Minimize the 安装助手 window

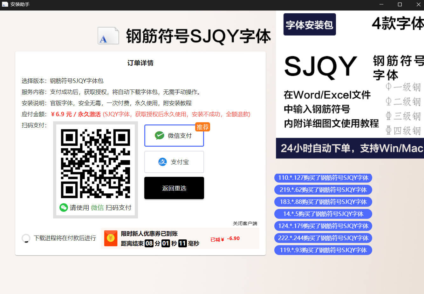381,4
